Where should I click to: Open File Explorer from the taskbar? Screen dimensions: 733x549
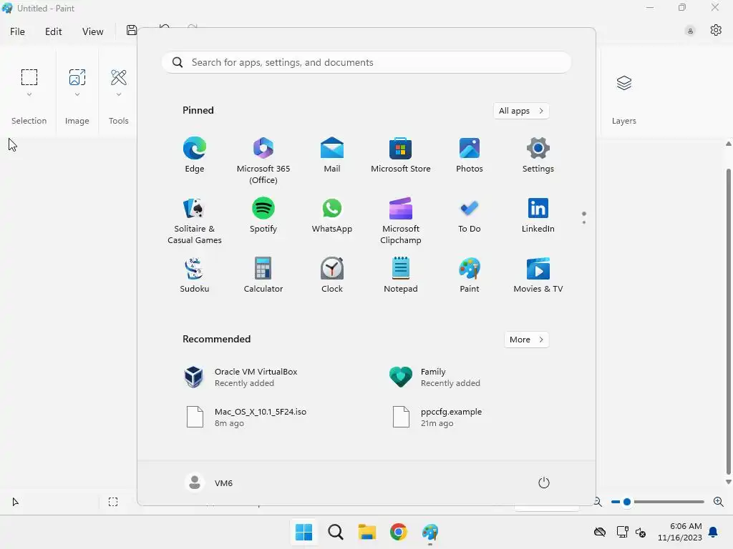[367, 532]
